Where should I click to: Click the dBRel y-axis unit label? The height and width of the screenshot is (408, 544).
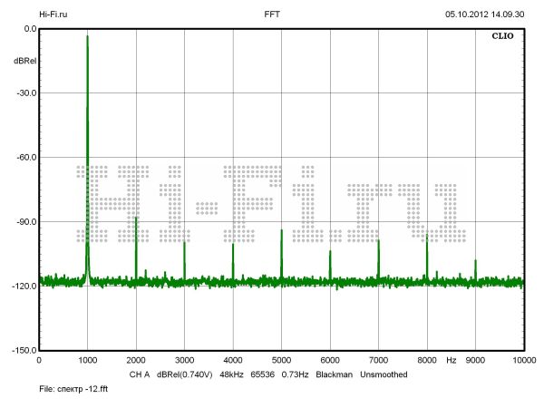24,61
